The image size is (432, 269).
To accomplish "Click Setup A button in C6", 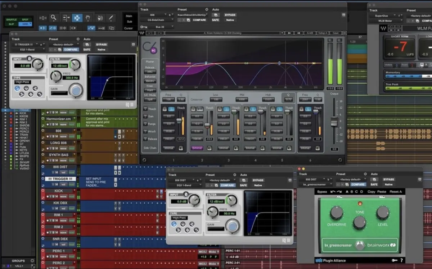I will coord(323,33).
